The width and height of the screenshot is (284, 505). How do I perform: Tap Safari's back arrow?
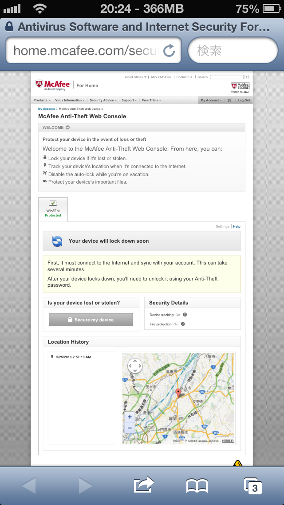[29, 485]
